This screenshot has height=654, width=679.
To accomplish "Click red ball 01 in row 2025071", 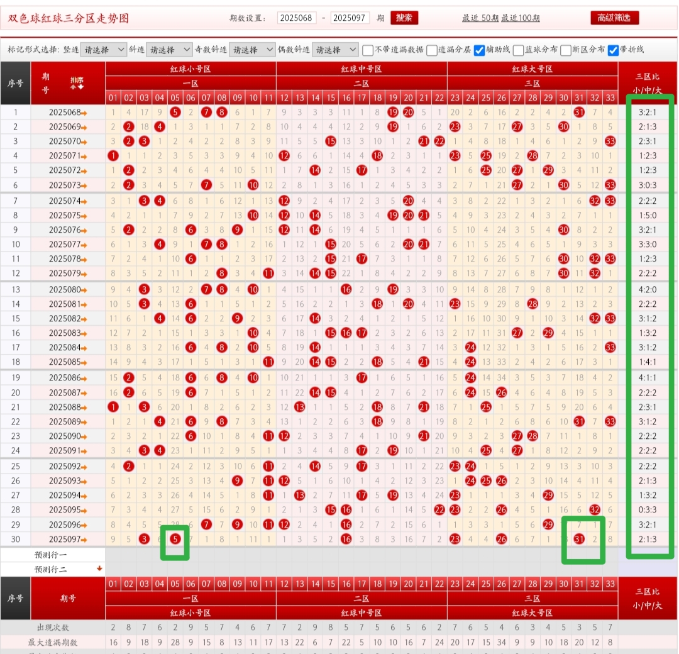I will tap(113, 155).
